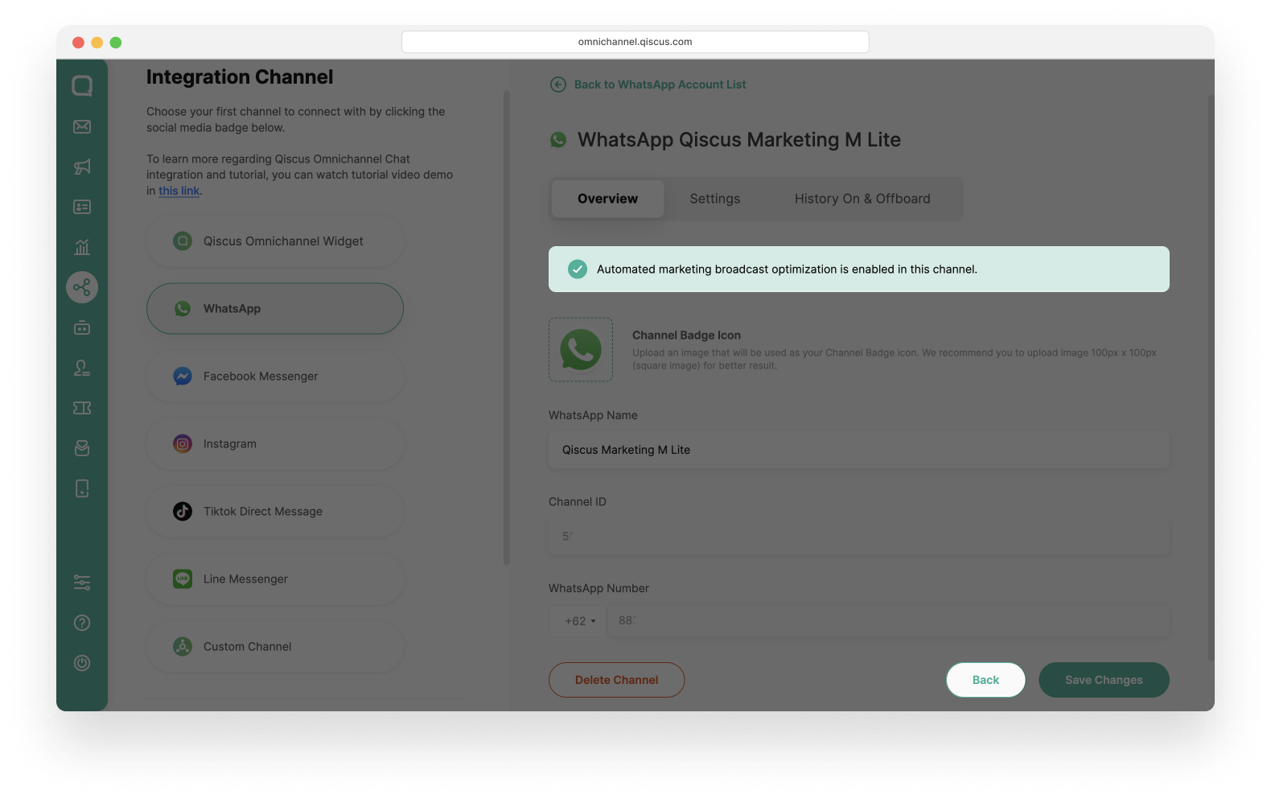
Task: Click the WhatsApp channel badge image
Action: click(x=581, y=349)
